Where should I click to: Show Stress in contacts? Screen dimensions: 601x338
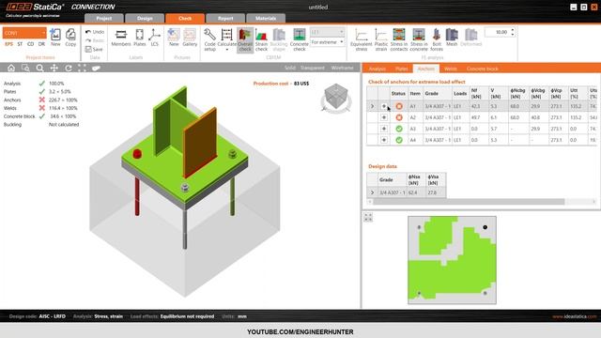tap(399, 39)
